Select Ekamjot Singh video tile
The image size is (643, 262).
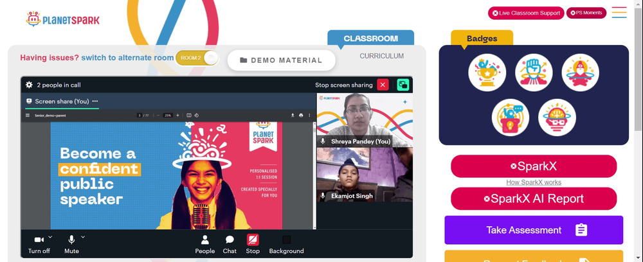tap(365, 175)
